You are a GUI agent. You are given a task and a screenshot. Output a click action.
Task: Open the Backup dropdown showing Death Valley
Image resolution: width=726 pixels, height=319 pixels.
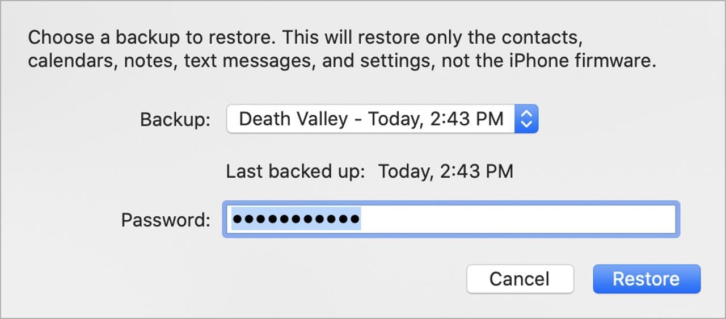[372, 119]
